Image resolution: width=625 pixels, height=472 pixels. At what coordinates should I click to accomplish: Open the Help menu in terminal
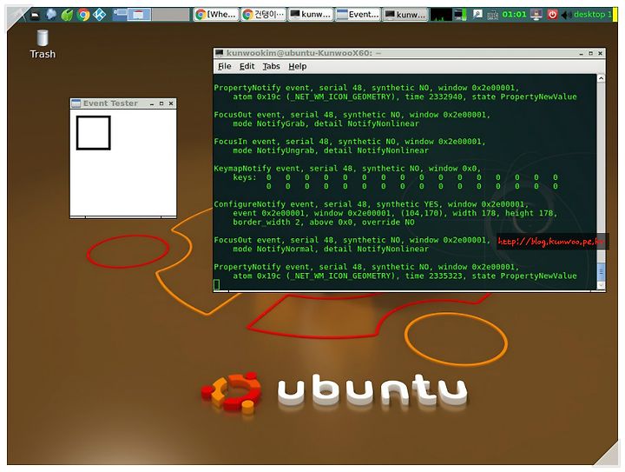[298, 67]
